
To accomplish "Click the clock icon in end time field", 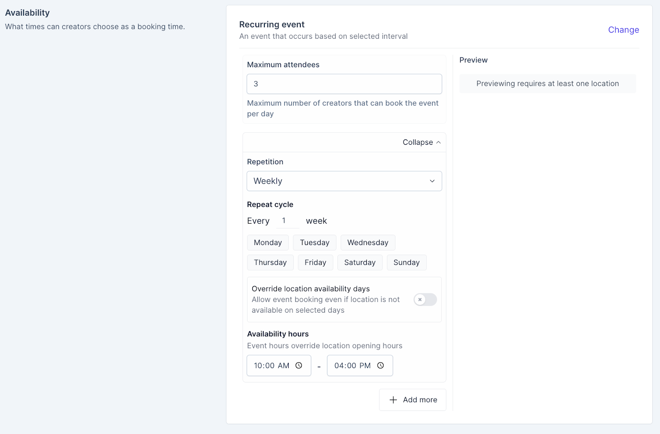I will point(380,366).
